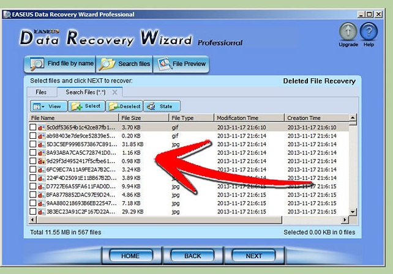Check the box for 9AA880218693B6EB22547 file
393x274 pixels.
[33, 203]
